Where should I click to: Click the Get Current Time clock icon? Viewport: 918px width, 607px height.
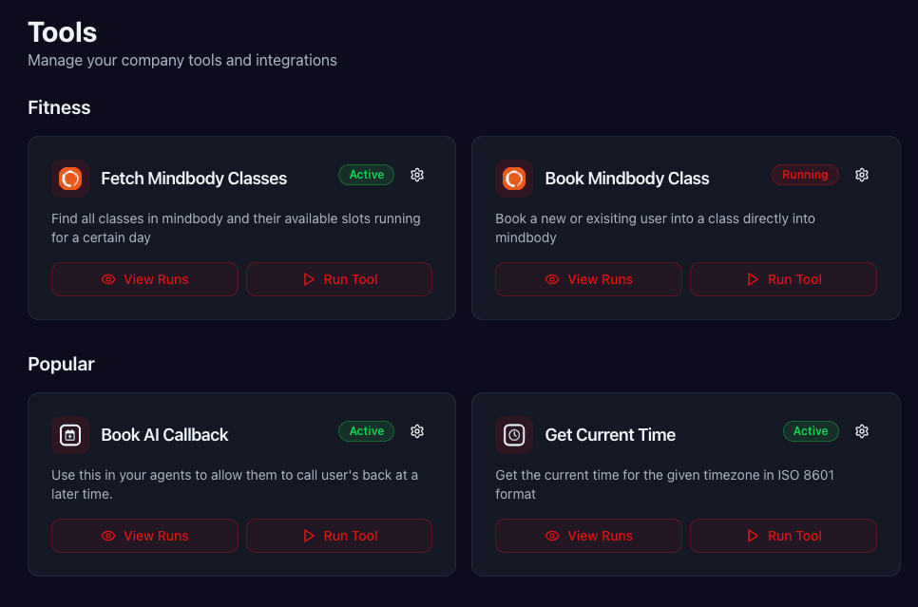tap(514, 434)
